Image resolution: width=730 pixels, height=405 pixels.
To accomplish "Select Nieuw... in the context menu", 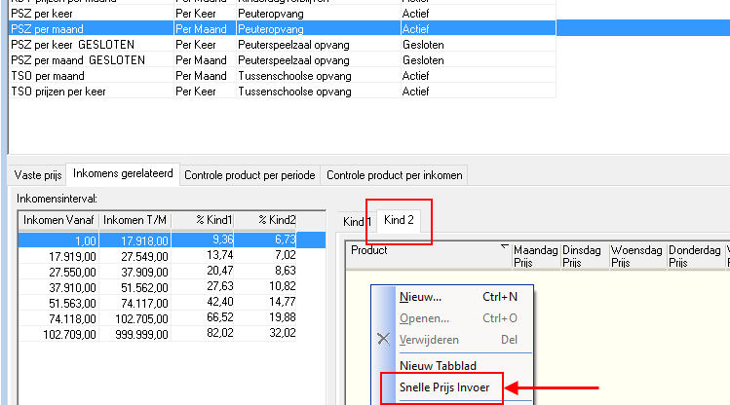I will 421,296.
